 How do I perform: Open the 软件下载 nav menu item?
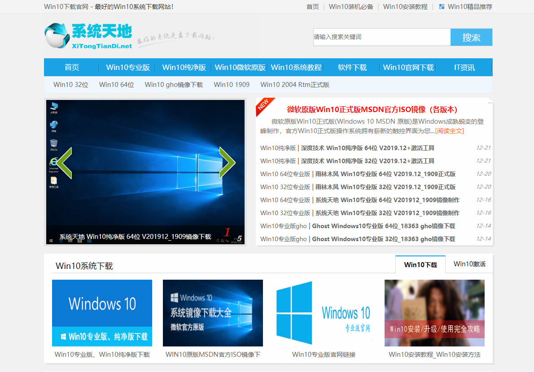point(352,67)
